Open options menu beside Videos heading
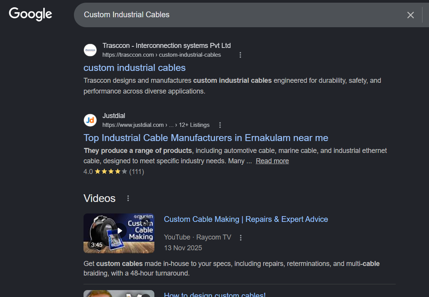Viewport: 429px width, 297px height. 128,199
